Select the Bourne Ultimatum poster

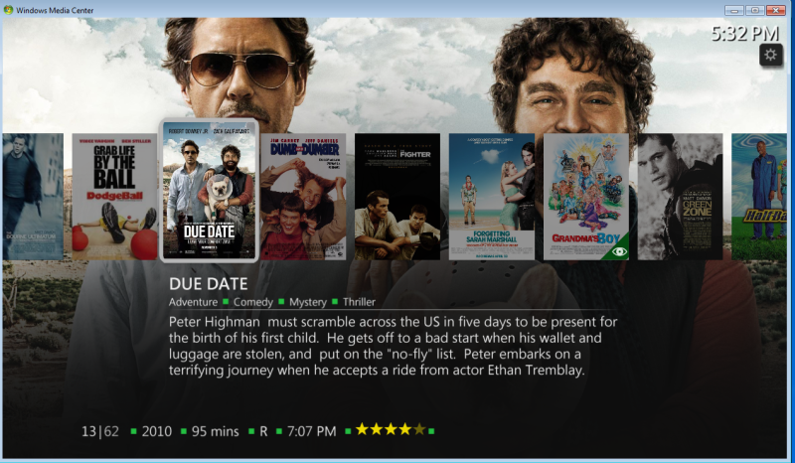pyautogui.click(x=33, y=197)
